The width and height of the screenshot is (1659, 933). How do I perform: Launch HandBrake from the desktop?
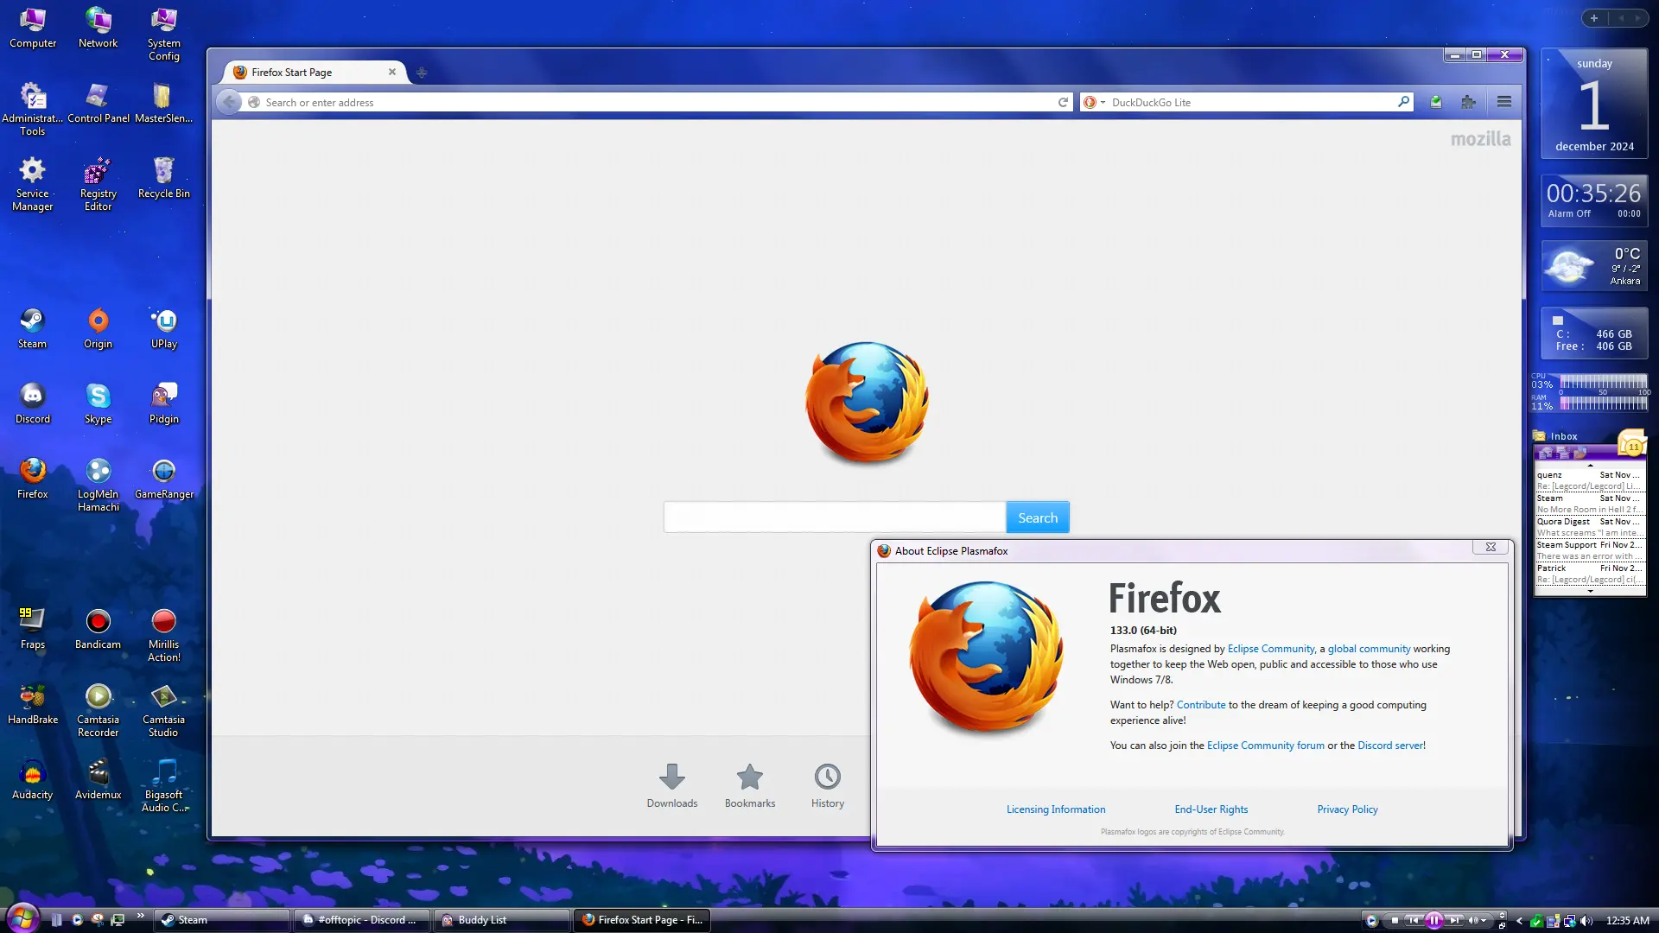[33, 704]
